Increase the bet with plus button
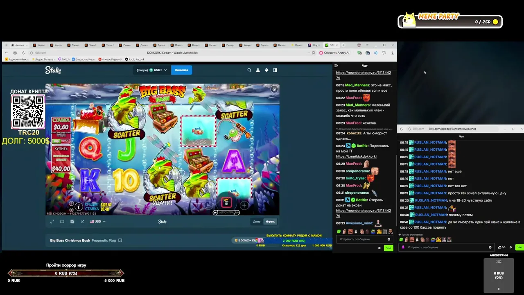Viewport: 524px width, 295px height. pos(244,205)
